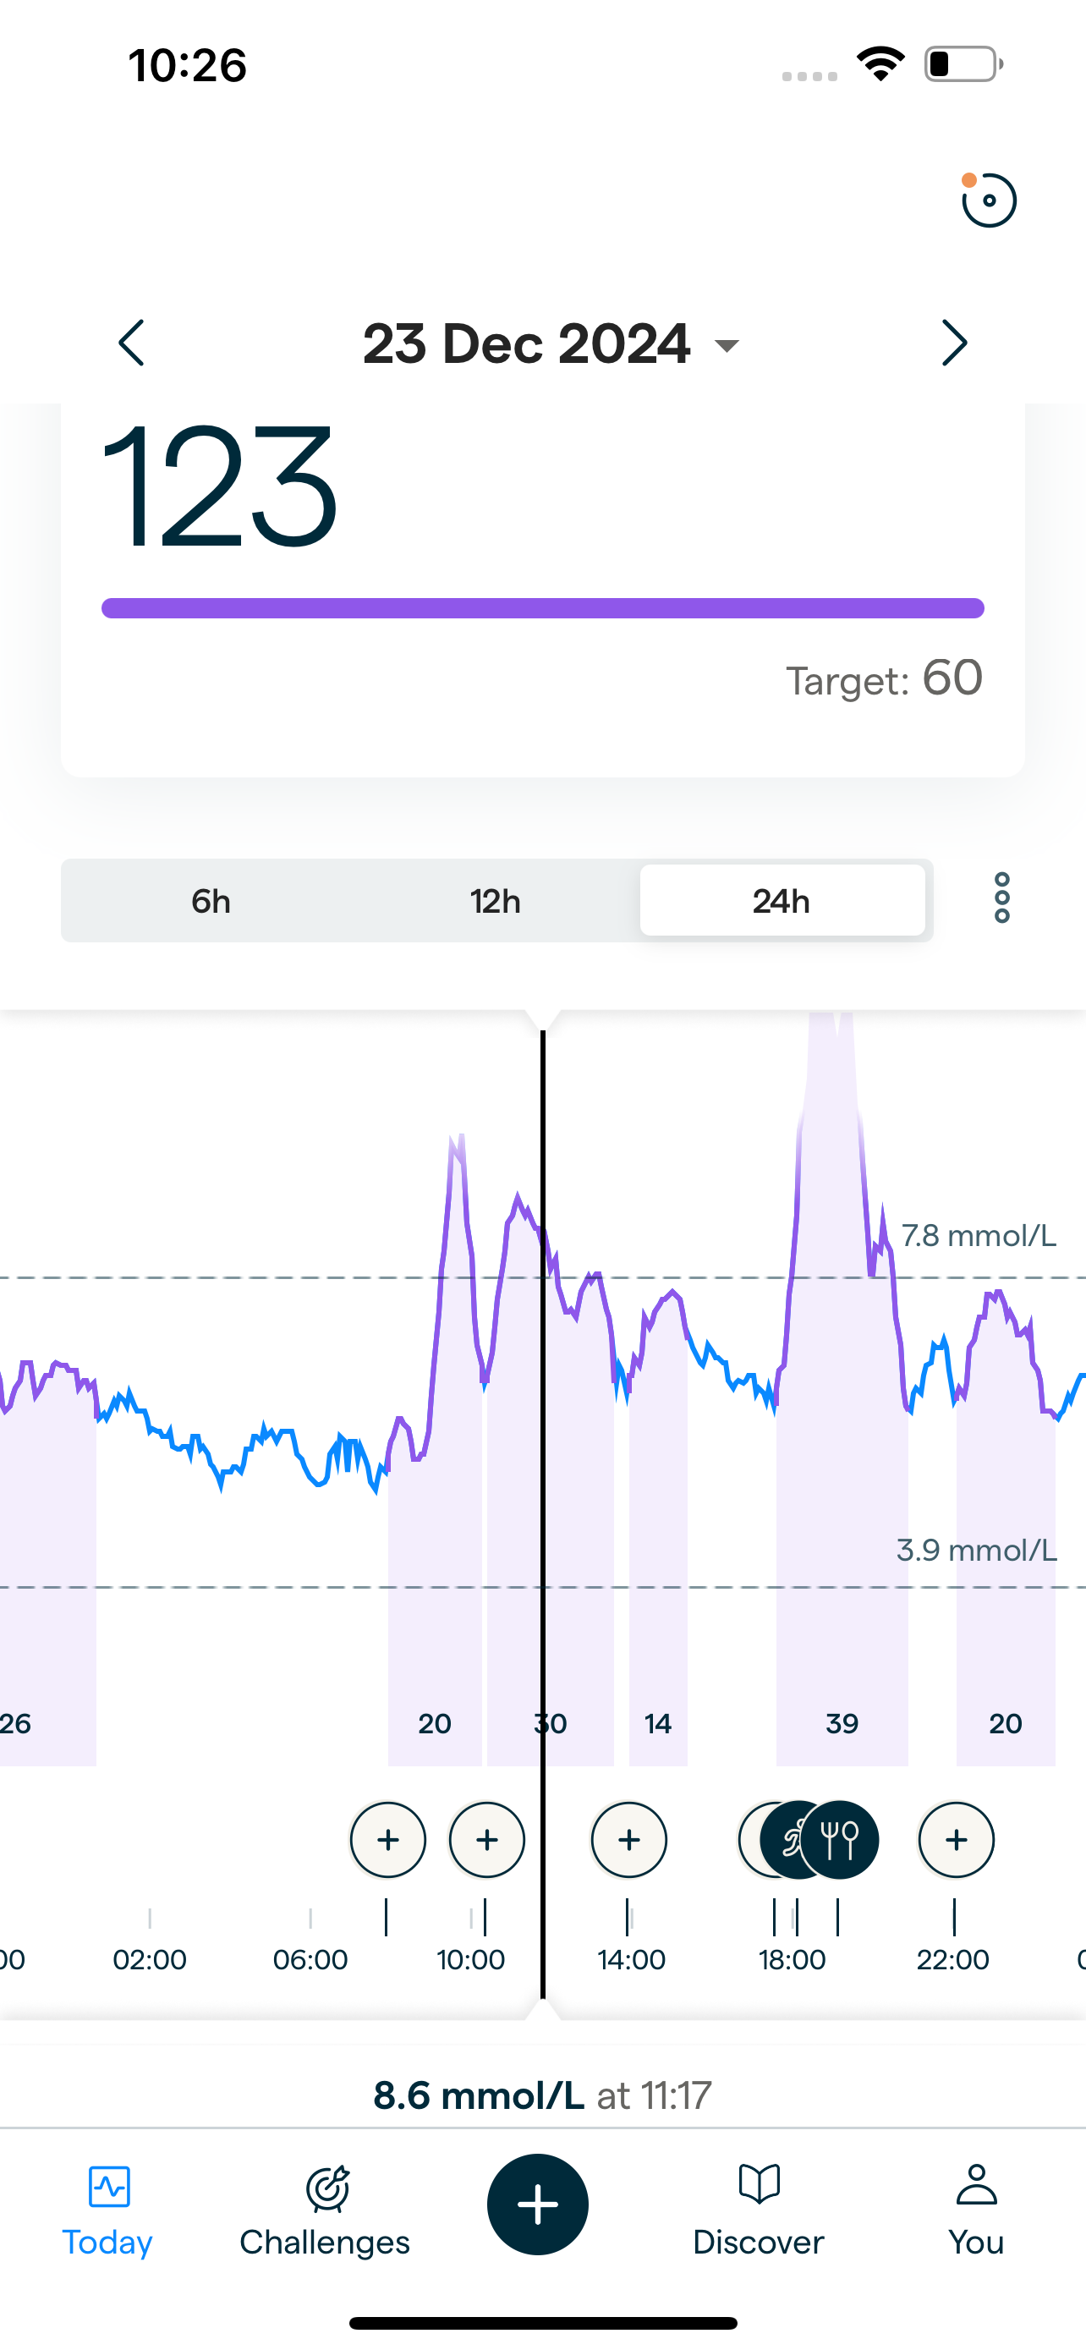Tap the large center add button
Screen dimensions: 1086x2350
pos(538,2204)
